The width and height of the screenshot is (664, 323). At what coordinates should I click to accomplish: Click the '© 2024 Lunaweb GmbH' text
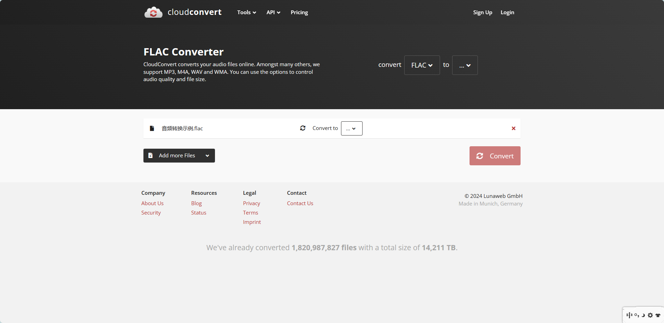click(x=493, y=196)
